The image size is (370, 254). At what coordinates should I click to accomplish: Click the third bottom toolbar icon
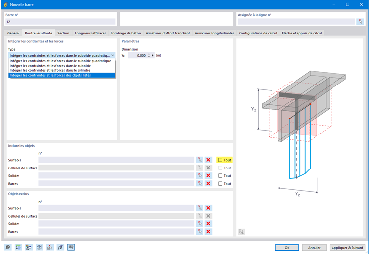(29, 247)
